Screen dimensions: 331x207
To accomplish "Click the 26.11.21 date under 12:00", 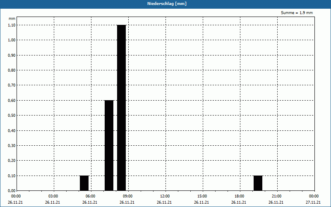I will (x=164, y=202).
